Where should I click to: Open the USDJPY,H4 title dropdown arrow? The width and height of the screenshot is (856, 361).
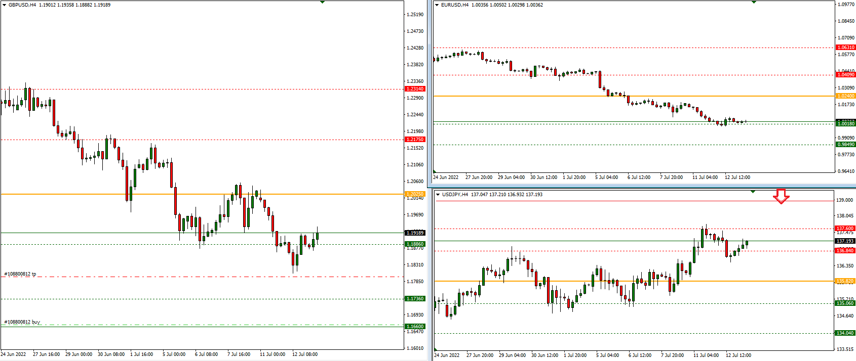[x=438, y=195]
